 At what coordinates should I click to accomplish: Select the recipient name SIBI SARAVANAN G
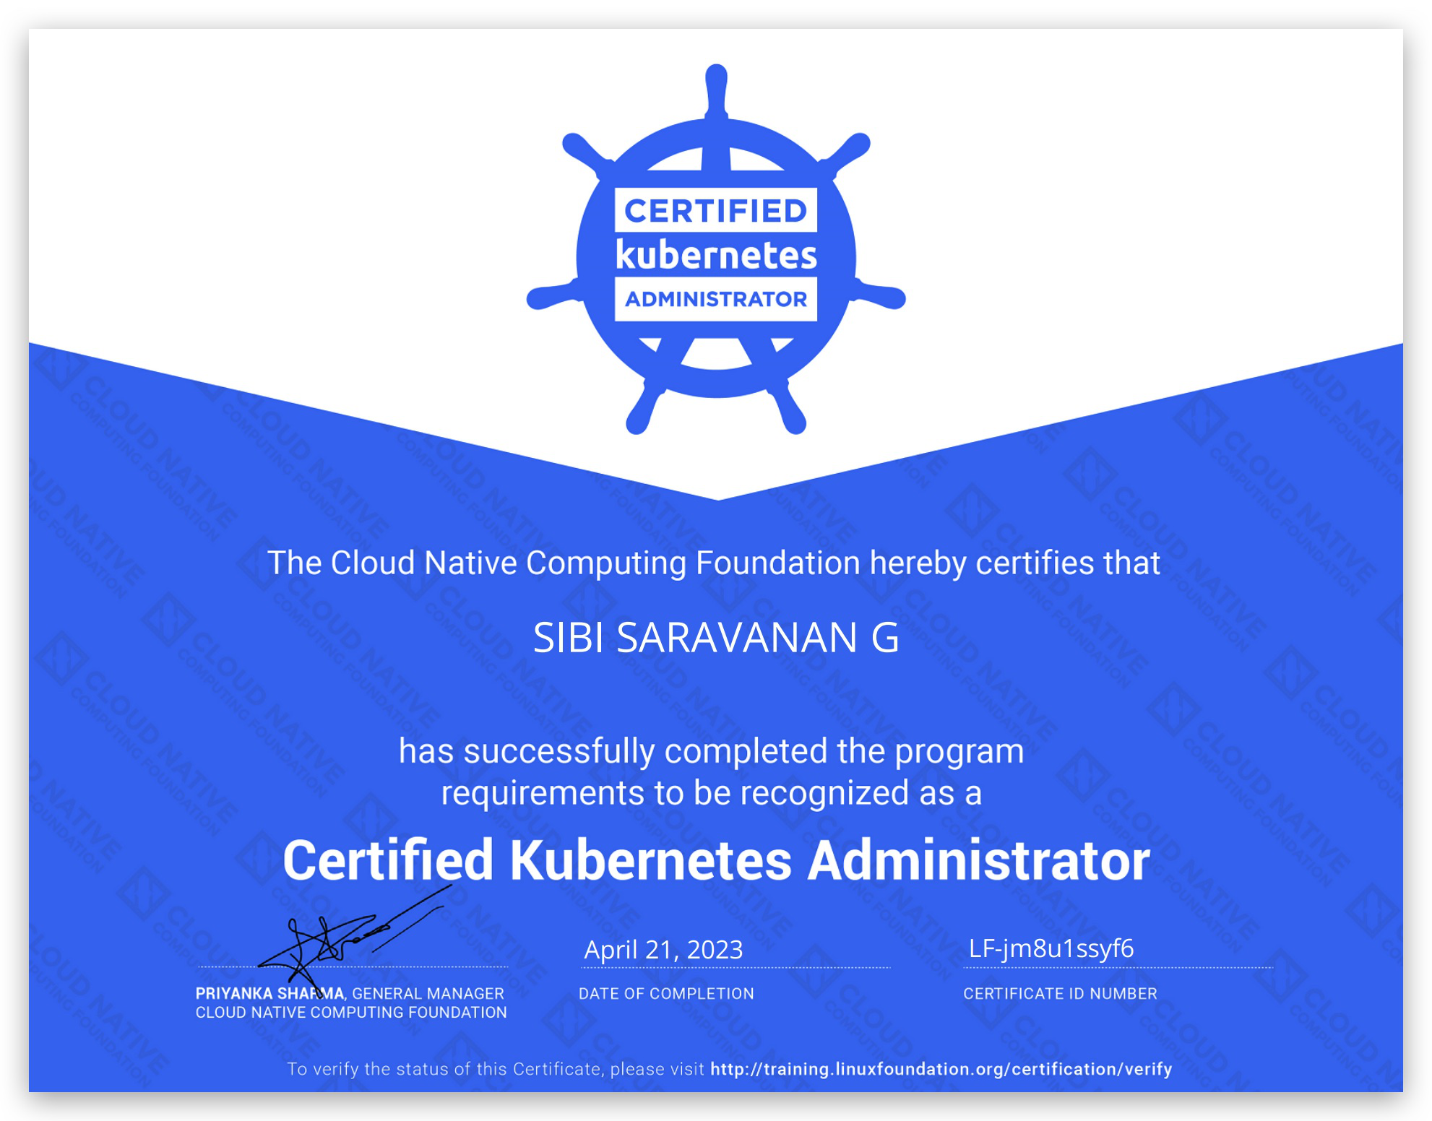716,638
